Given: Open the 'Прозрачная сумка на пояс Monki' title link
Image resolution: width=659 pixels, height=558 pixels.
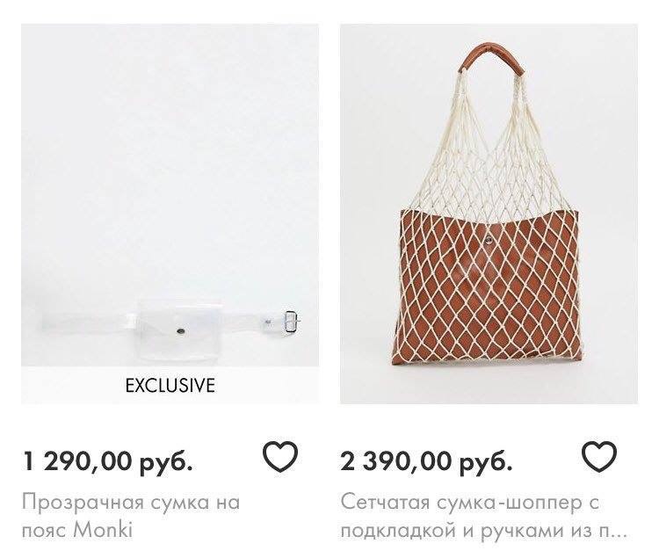Looking at the screenshot, I should coord(131,516).
